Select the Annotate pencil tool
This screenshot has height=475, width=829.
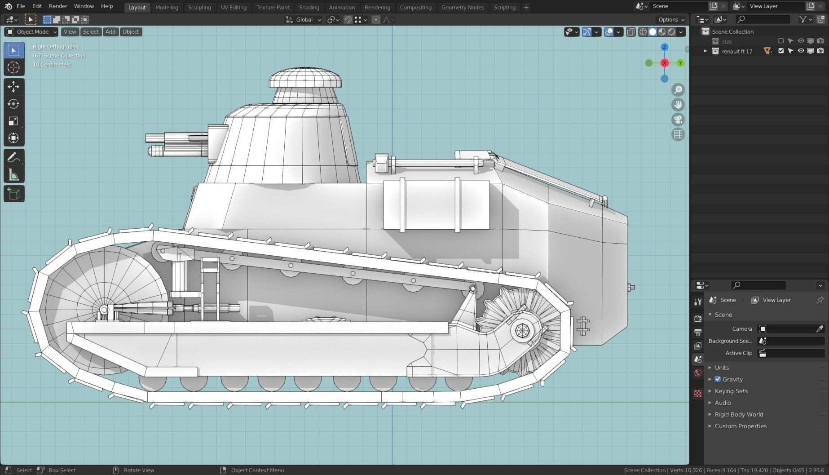click(x=13, y=158)
